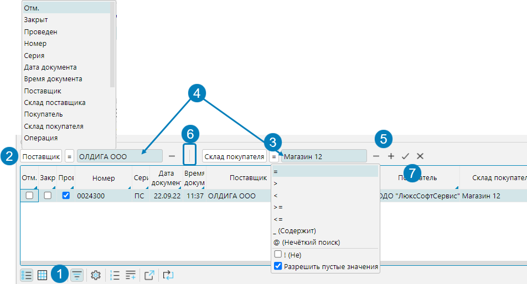Select = in the operator list
Screen dimensions: 527x284
point(325,171)
